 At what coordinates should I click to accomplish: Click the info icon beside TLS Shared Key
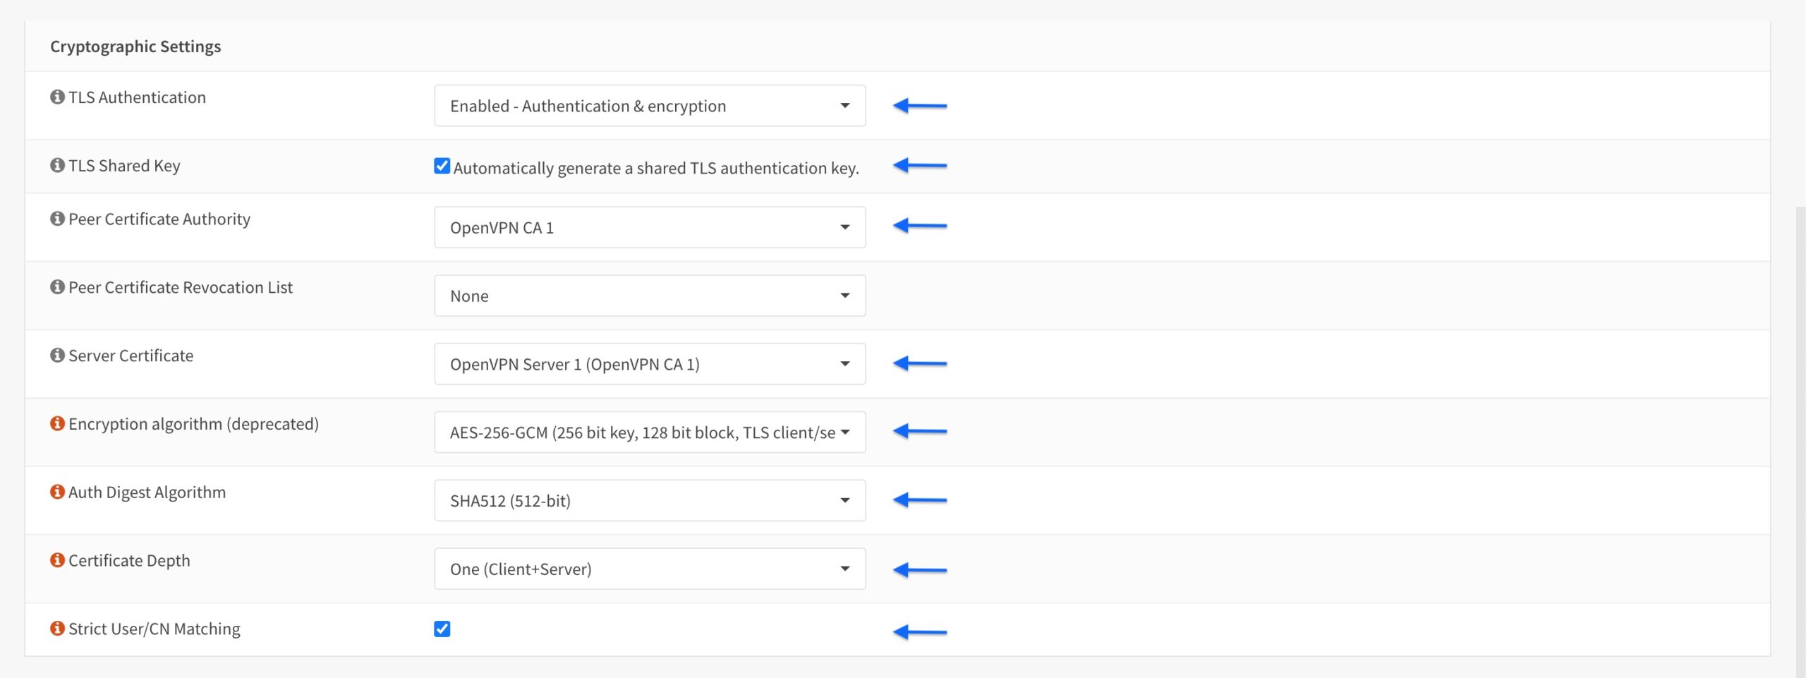point(56,166)
